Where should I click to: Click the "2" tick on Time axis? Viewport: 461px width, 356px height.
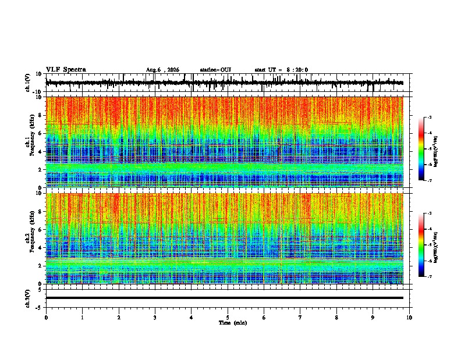pos(119,318)
